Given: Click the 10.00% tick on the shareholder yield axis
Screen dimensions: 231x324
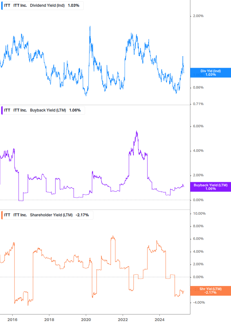Looking at the screenshot, I should coord(199,213).
